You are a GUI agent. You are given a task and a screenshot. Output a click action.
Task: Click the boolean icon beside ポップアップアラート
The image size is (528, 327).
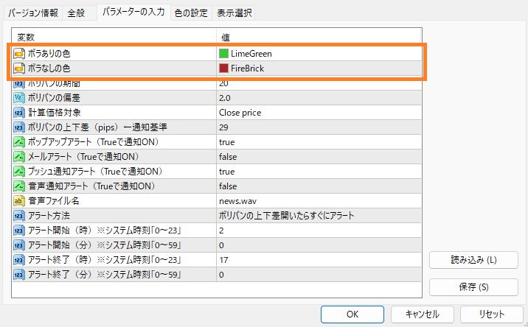[x=20, y=142]
